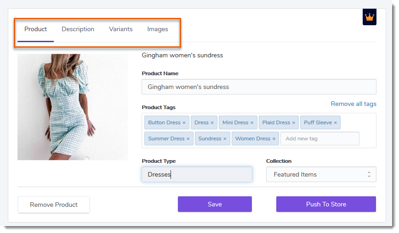
Task: Focus the Add new tag field
Action: [320, 139]
